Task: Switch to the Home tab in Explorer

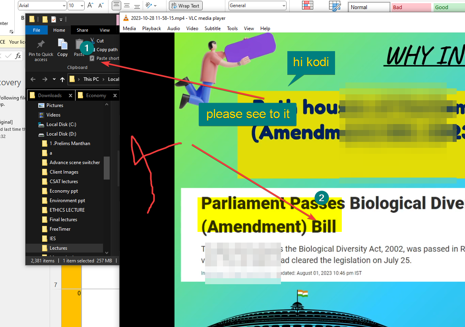Action: coord(59,30)
